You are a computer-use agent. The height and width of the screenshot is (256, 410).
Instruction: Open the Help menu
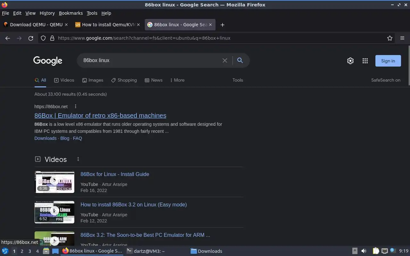tap(106, 13)
